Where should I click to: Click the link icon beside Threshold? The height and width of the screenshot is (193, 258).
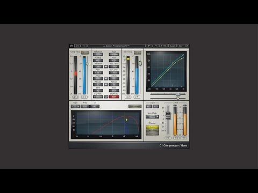[x=106, y=66]
